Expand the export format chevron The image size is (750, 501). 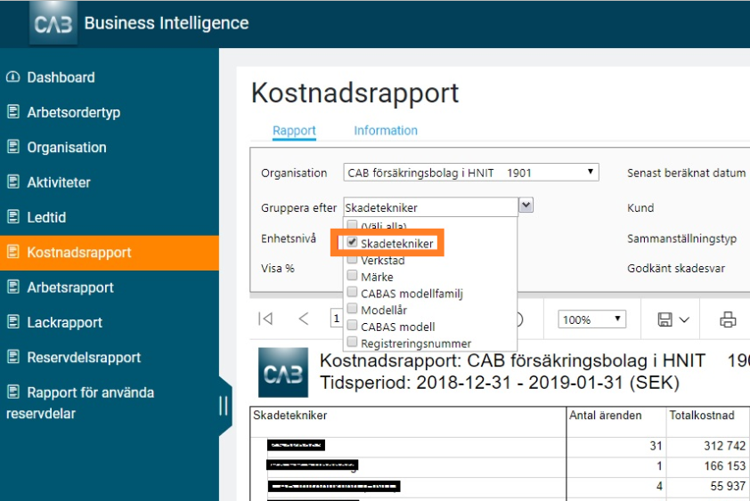click(x=684, y=319)
